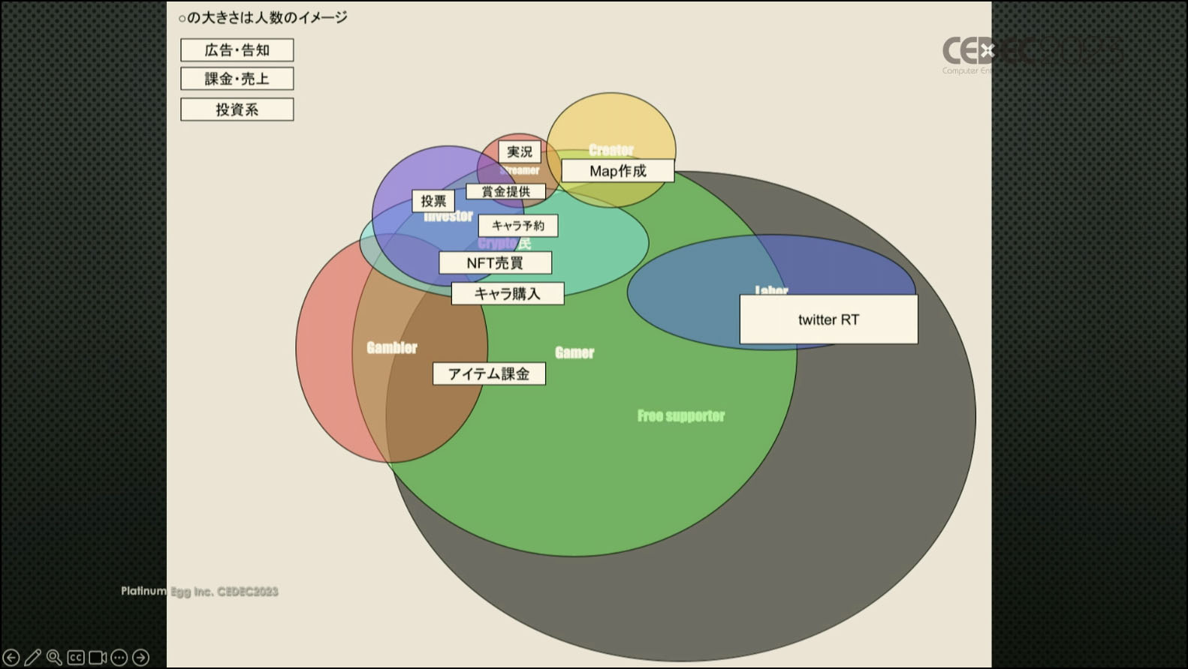Go to the previous slide arrow
Screen dimensions: 1188x669
(11, 658)
